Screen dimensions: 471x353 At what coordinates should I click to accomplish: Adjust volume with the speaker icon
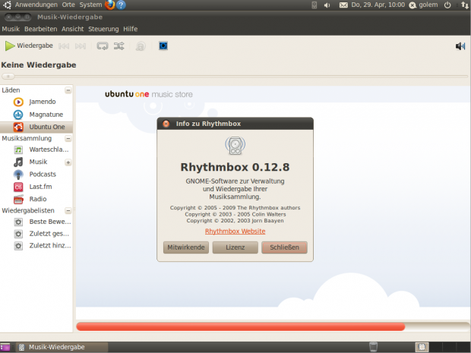(460, 46)
